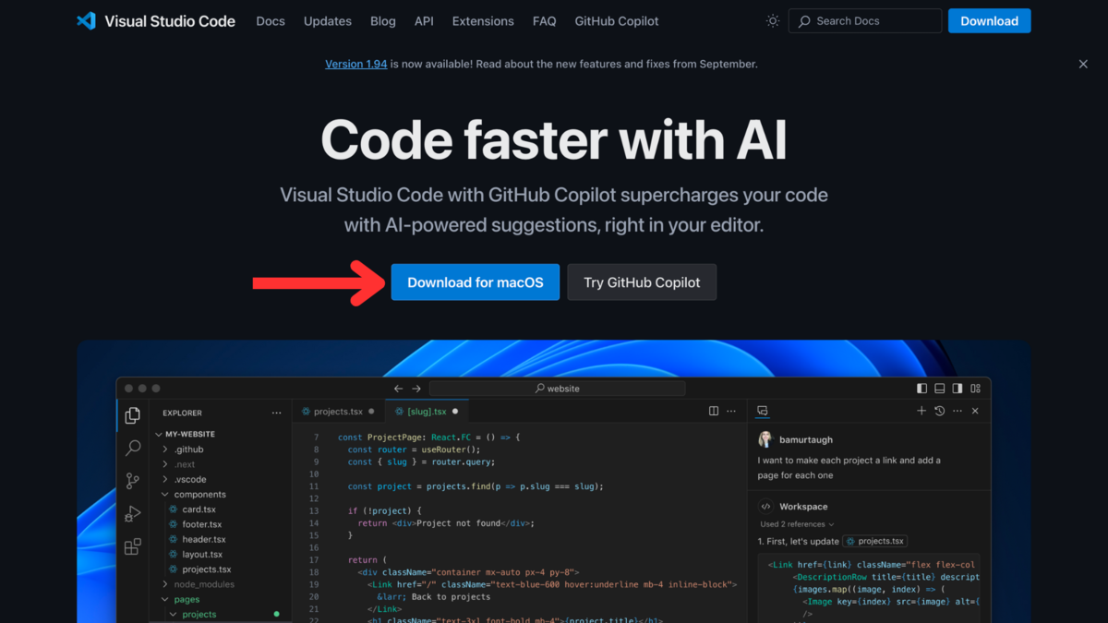Viewport: 1108px width, 623px height.
Task: Go to the Blog navigation item
Action: point(383,21)
